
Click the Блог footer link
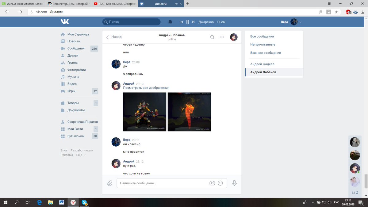coord(64,150)
